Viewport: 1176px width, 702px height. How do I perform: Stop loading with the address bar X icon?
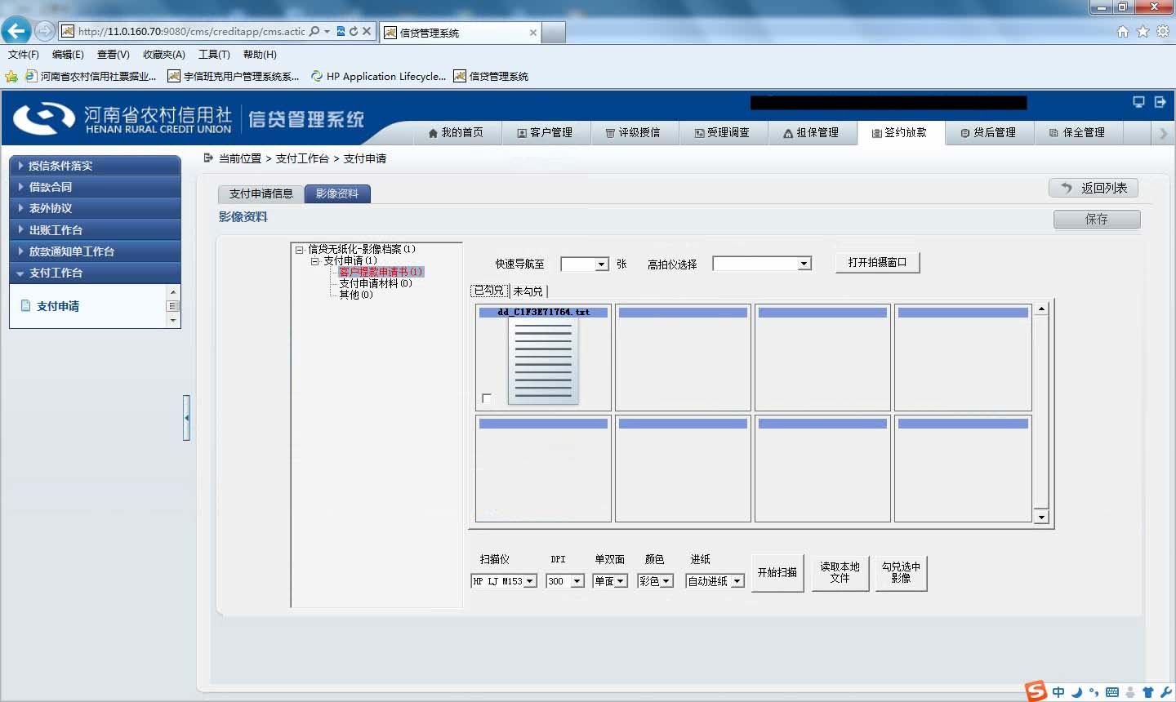tap(367, 32)
